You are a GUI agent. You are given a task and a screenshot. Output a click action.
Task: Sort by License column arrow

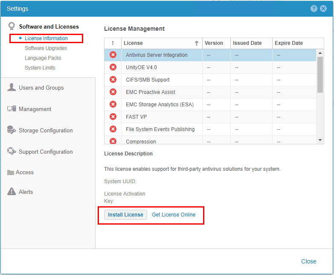[x=197, y=43]
